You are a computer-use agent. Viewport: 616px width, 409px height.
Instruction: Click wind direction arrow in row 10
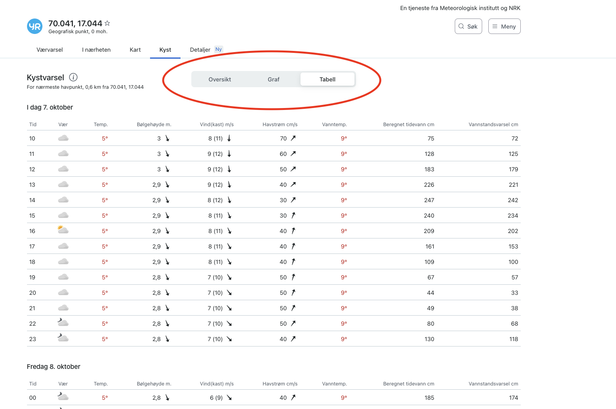(x=229, y=138)
